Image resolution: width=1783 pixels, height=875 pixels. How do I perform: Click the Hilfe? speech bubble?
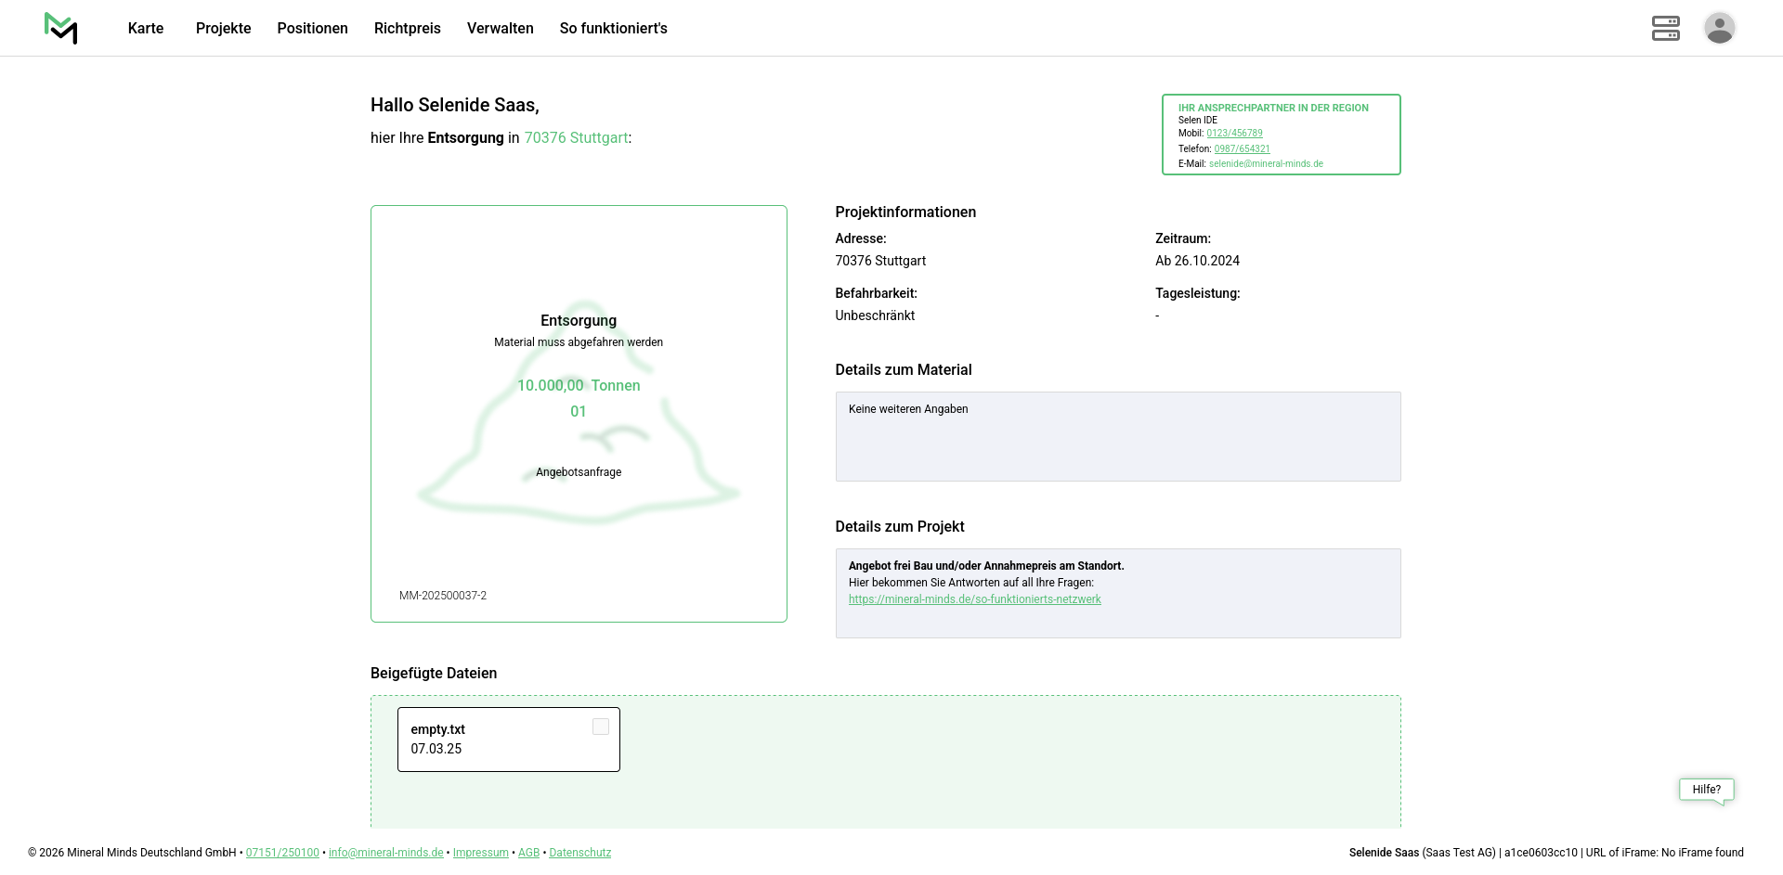coord(1706,790)
